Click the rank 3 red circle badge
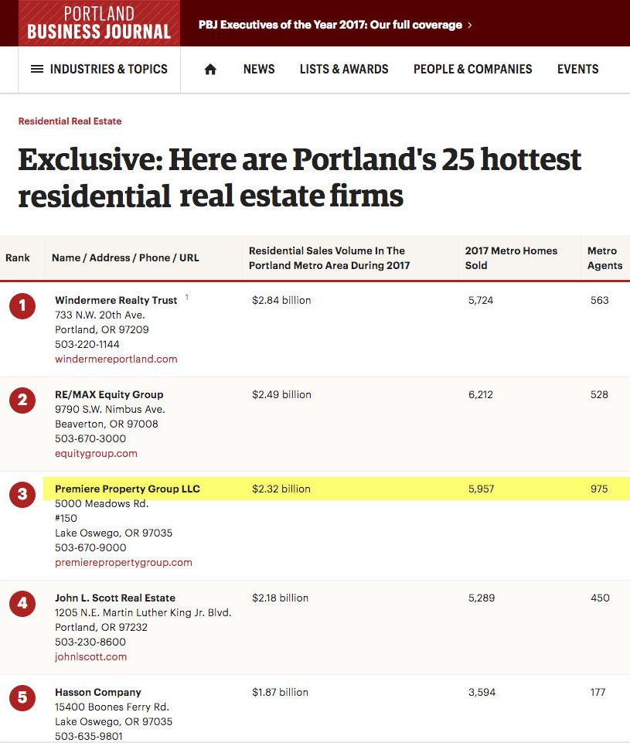Viewport: 630px width, 743px height. [x=22, y=494]
